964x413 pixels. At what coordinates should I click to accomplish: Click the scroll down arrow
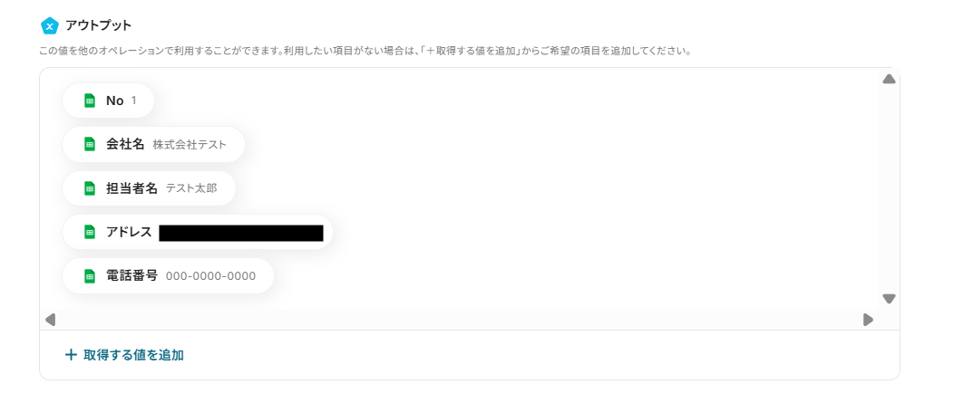889,299
